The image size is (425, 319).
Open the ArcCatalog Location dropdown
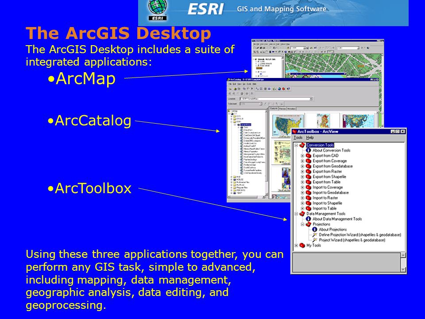[x=311, y=99]
